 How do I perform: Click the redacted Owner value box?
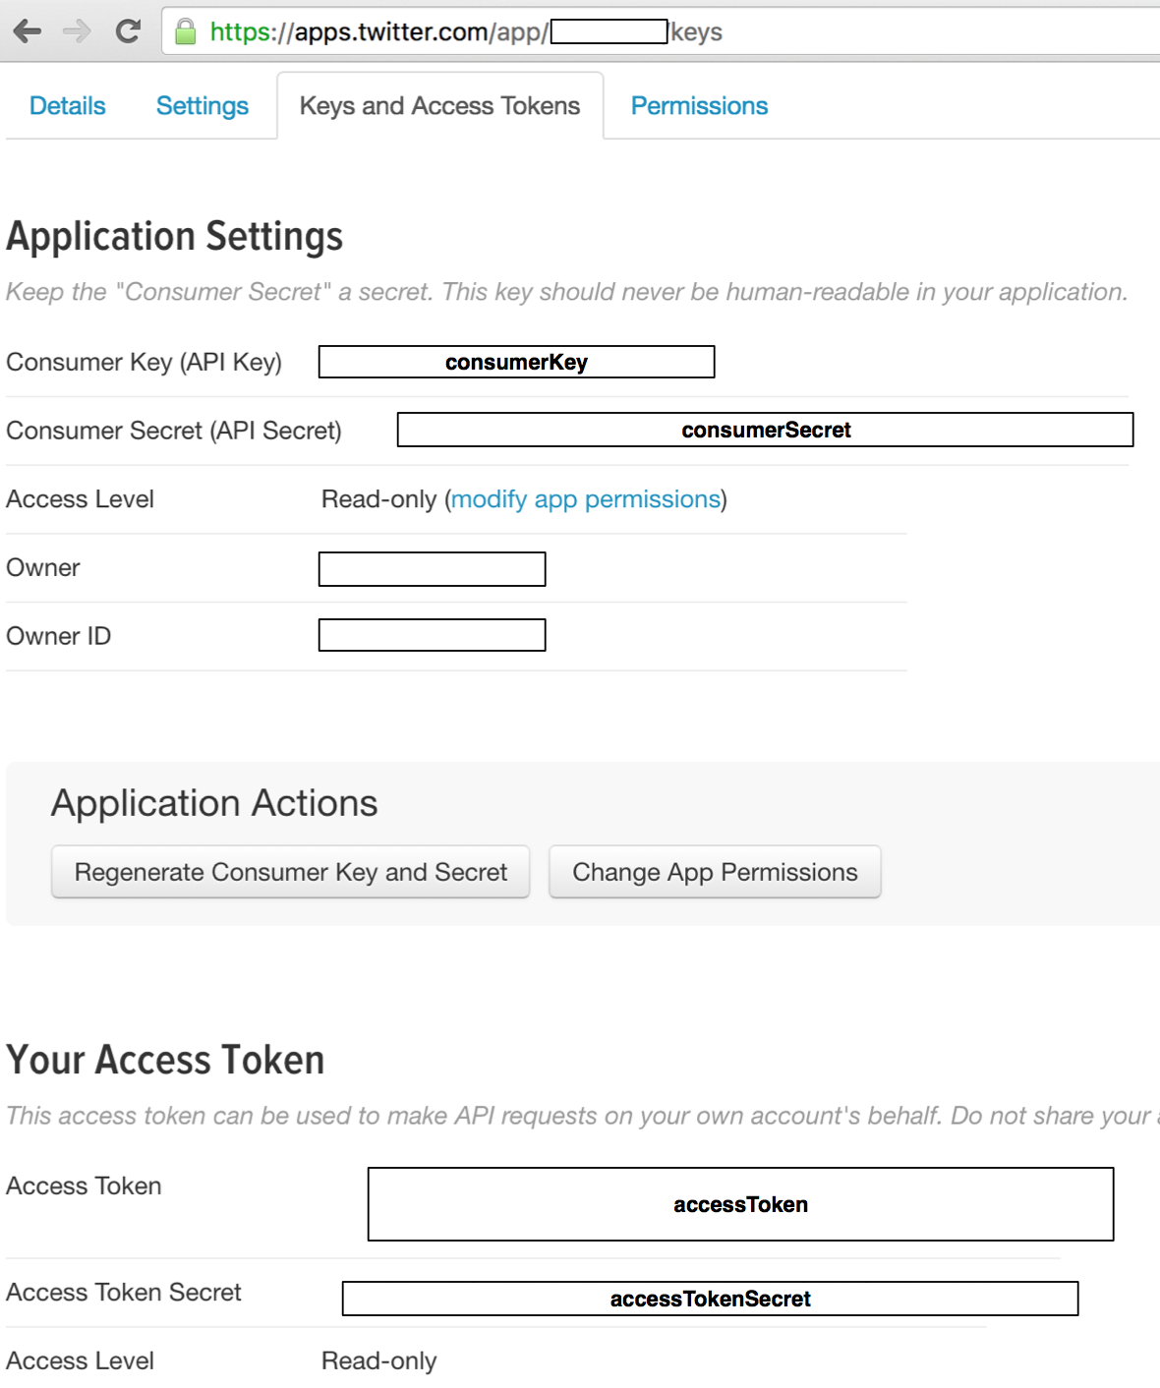click(432, 569)
